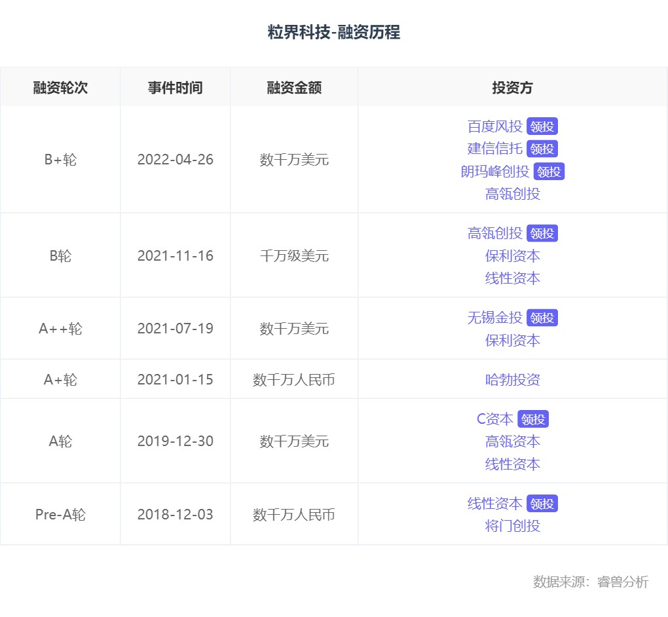Click the A++轮 round cell

(x=60, y=329)
